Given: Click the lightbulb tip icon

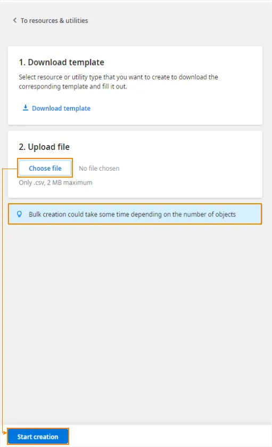Looking at the screenshot, I should [19, 214].
